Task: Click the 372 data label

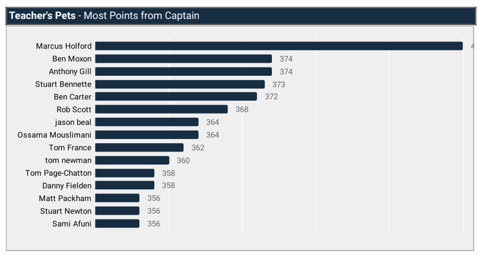Action: (271, 97)
